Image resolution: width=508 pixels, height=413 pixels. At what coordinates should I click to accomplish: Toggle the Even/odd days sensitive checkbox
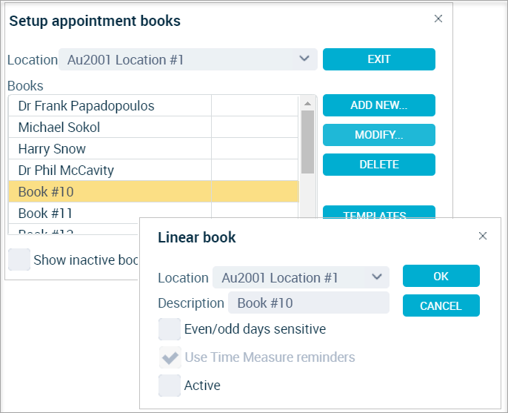click(x=170, y=329)
